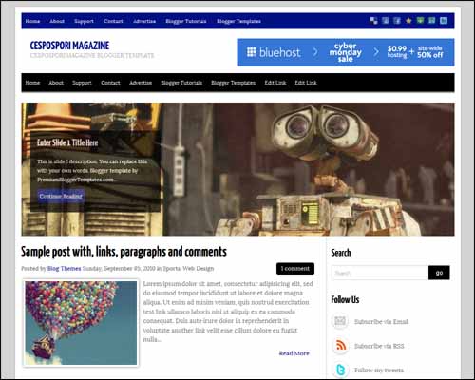Click the orange RSS feed icon
This screenshot has height=380, width=475.
coord(340,346)
